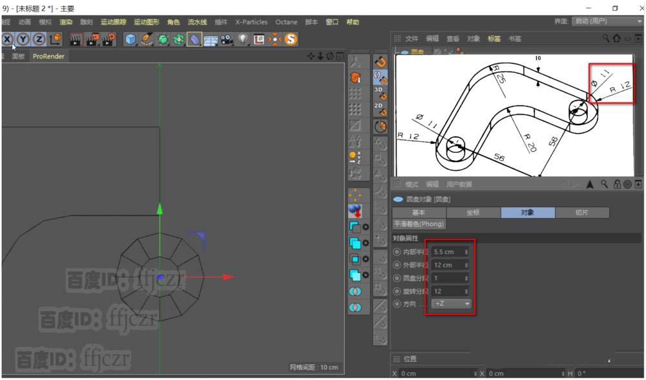Click the attributes panel search magnifier
The image size is (646, 380).
pyautogui.click(x=604, y=185)
